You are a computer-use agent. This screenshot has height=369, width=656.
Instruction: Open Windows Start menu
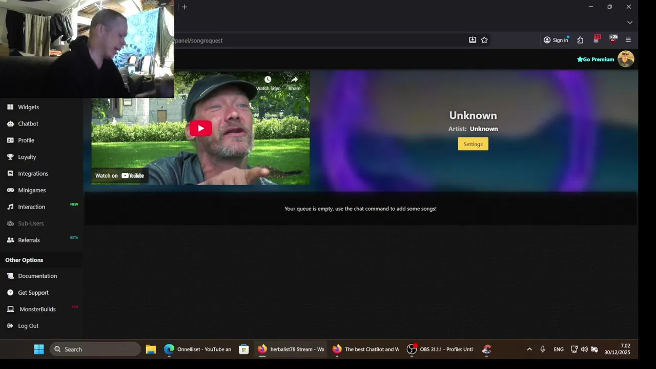(39, 350)
